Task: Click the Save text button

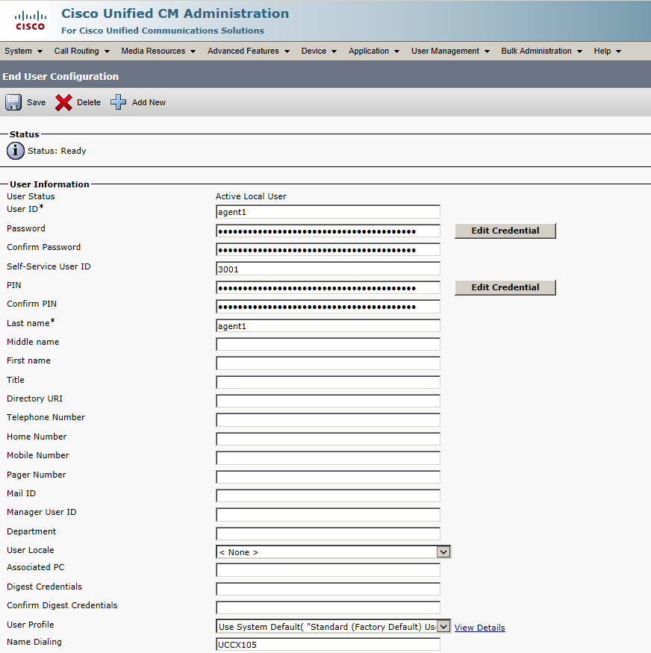Action: [37, 102]
